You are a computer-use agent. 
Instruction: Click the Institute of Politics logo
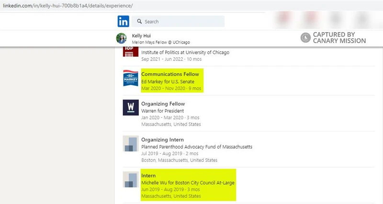click(x=131, y=51)
